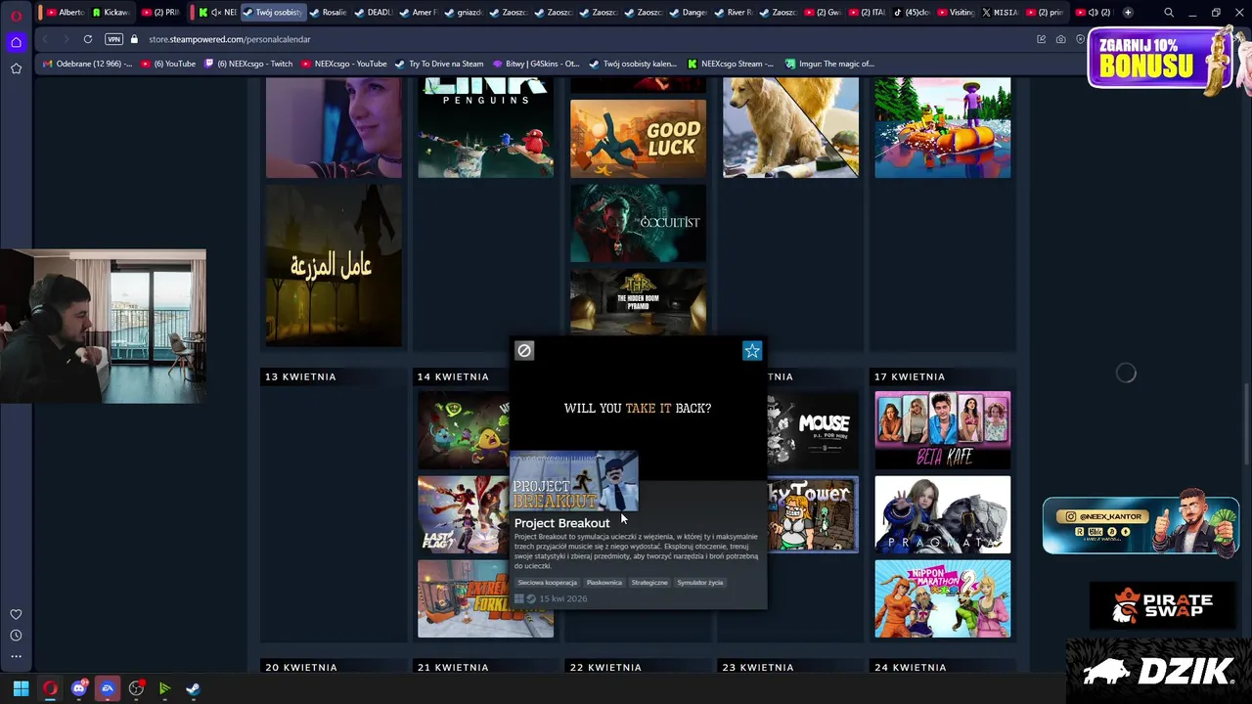Open (6) YouTube bookmark

coord(168,64)
